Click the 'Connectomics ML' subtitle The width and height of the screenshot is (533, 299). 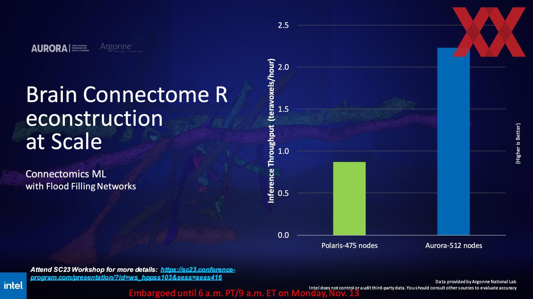tap(66, 174)
